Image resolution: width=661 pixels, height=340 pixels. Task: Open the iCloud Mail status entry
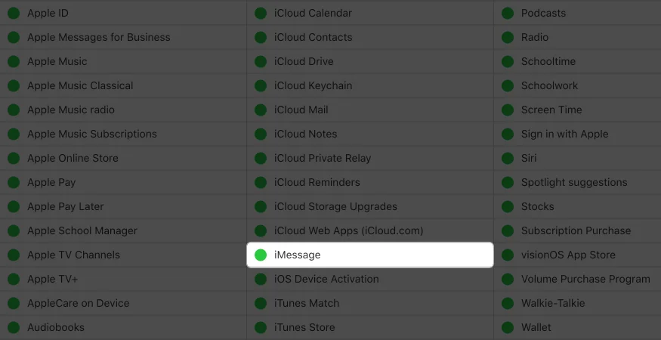[x=370, y=110]
